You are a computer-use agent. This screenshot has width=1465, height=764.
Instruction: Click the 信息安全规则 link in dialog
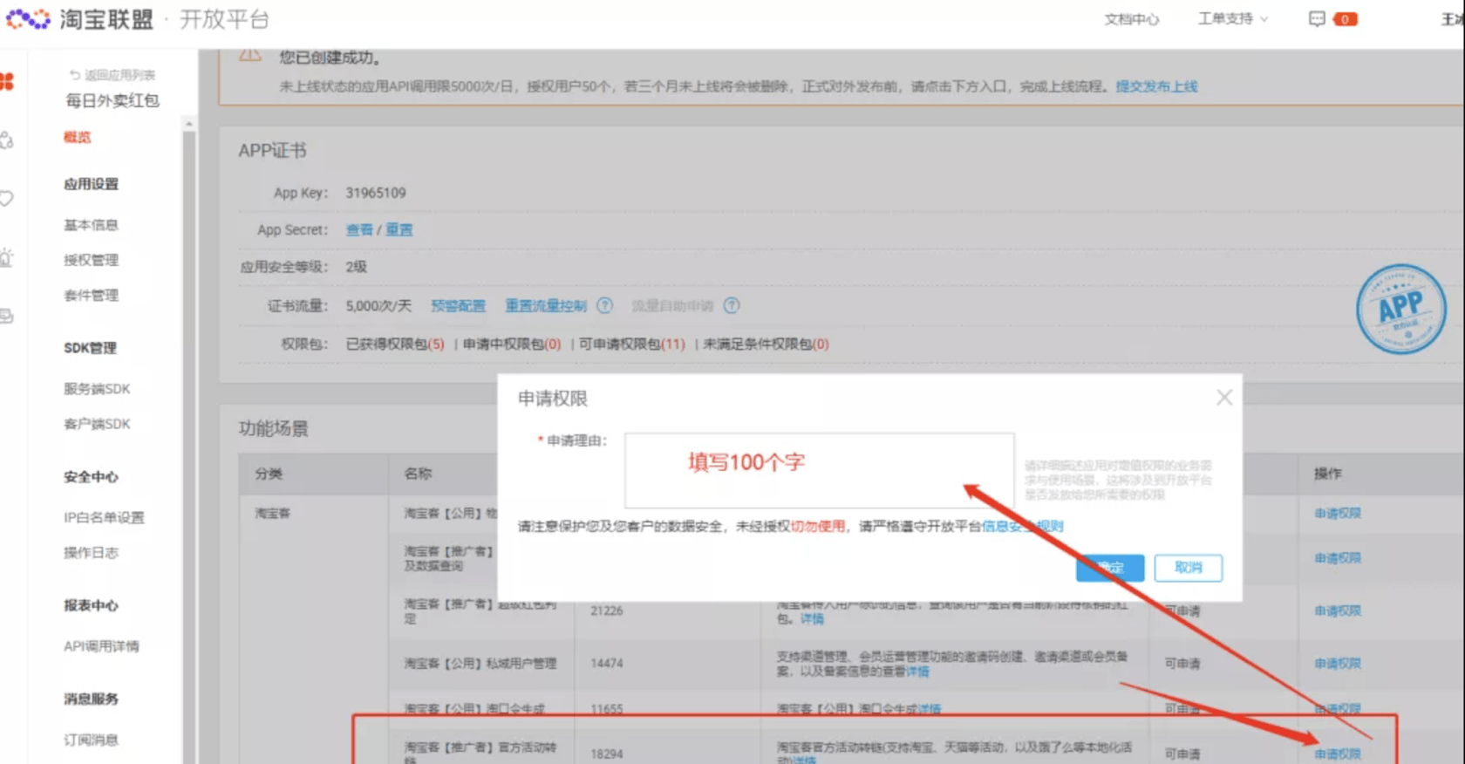click(x=1023, y=526)
